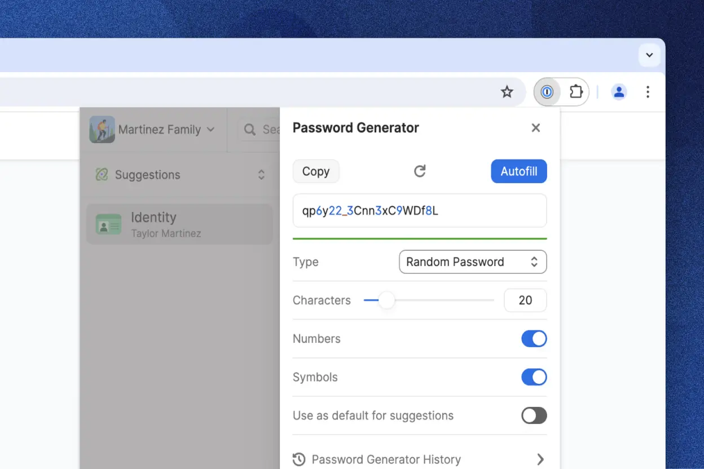Expand the tab search chevron button
The image size is (704, 469).
pyautogui.click(x=649, y=55)
